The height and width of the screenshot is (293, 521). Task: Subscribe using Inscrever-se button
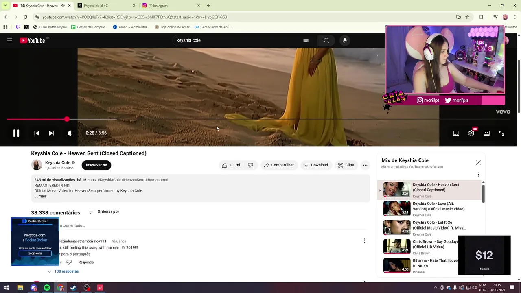(96, 165)
